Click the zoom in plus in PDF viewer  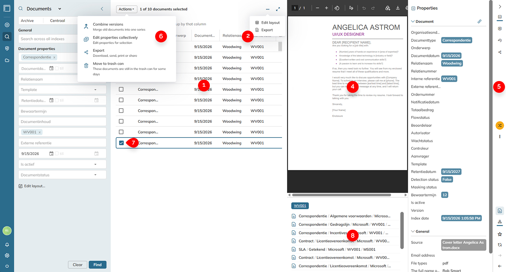[x=326, y=8]
